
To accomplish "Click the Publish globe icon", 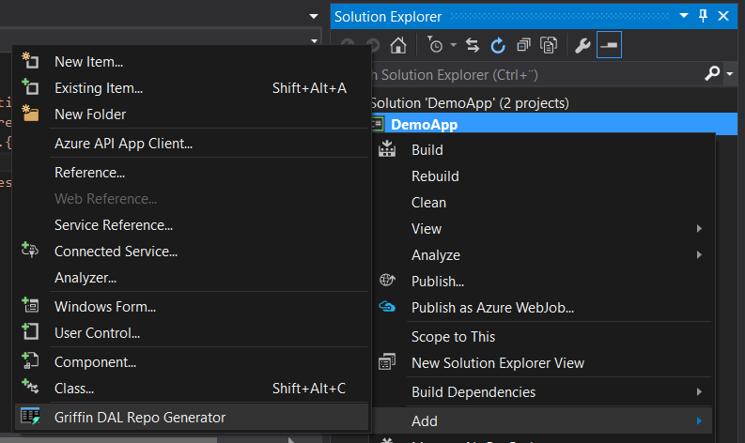I will [387, 280].
